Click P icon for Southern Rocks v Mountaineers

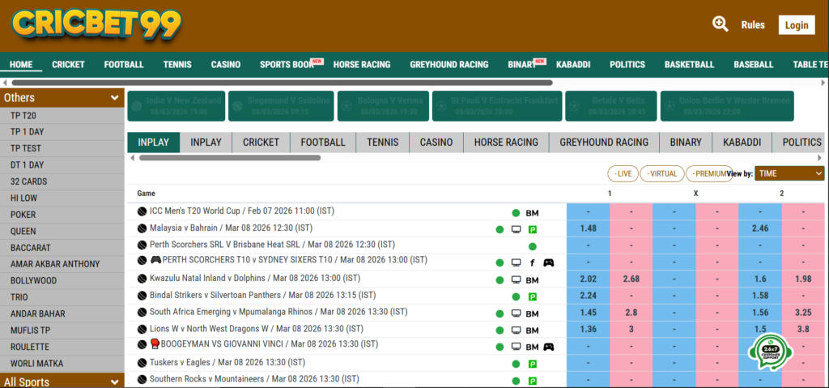tap(533, 382)
